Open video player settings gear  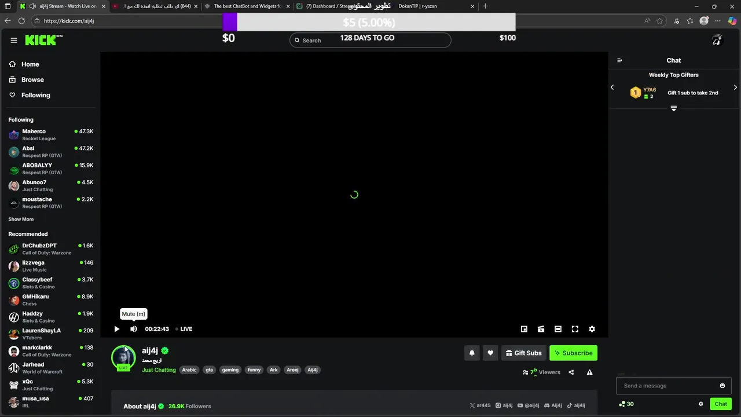(592, 329)
